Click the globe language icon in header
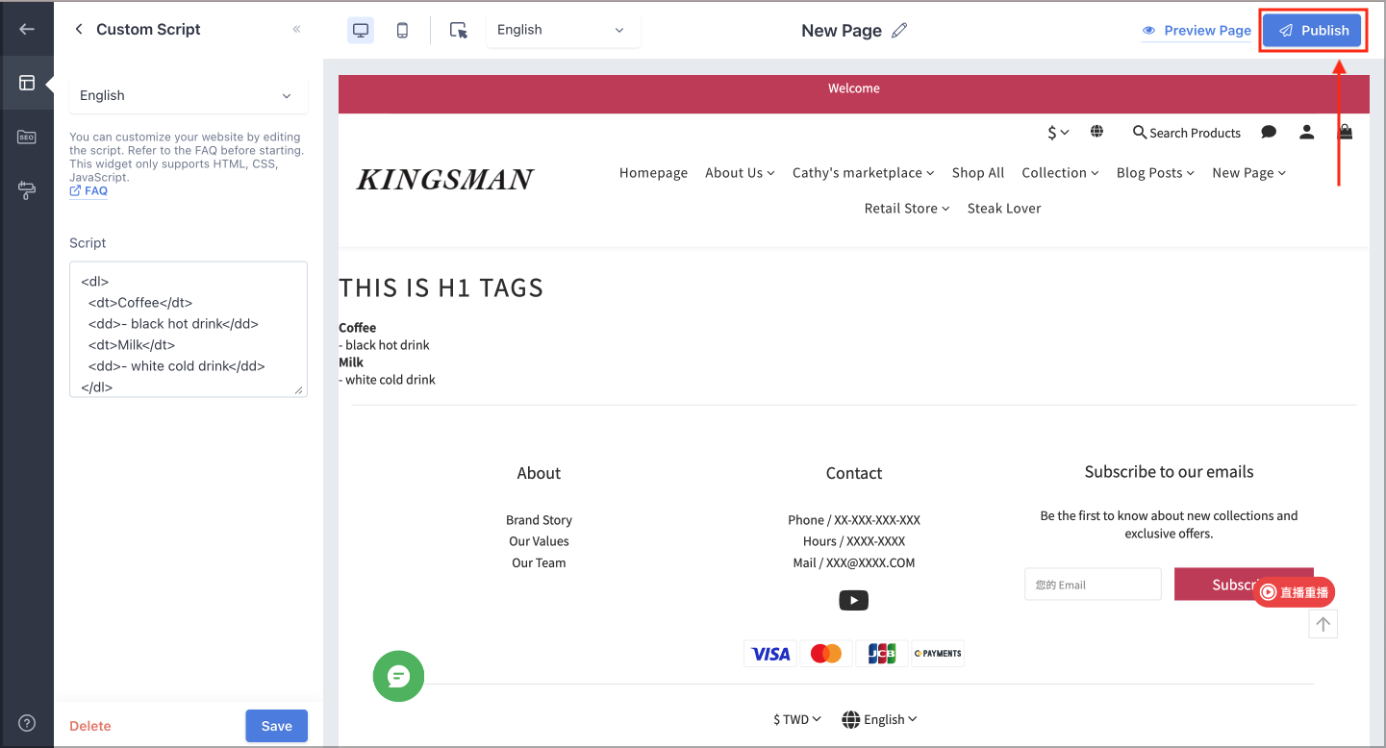 coord(1096,132)
